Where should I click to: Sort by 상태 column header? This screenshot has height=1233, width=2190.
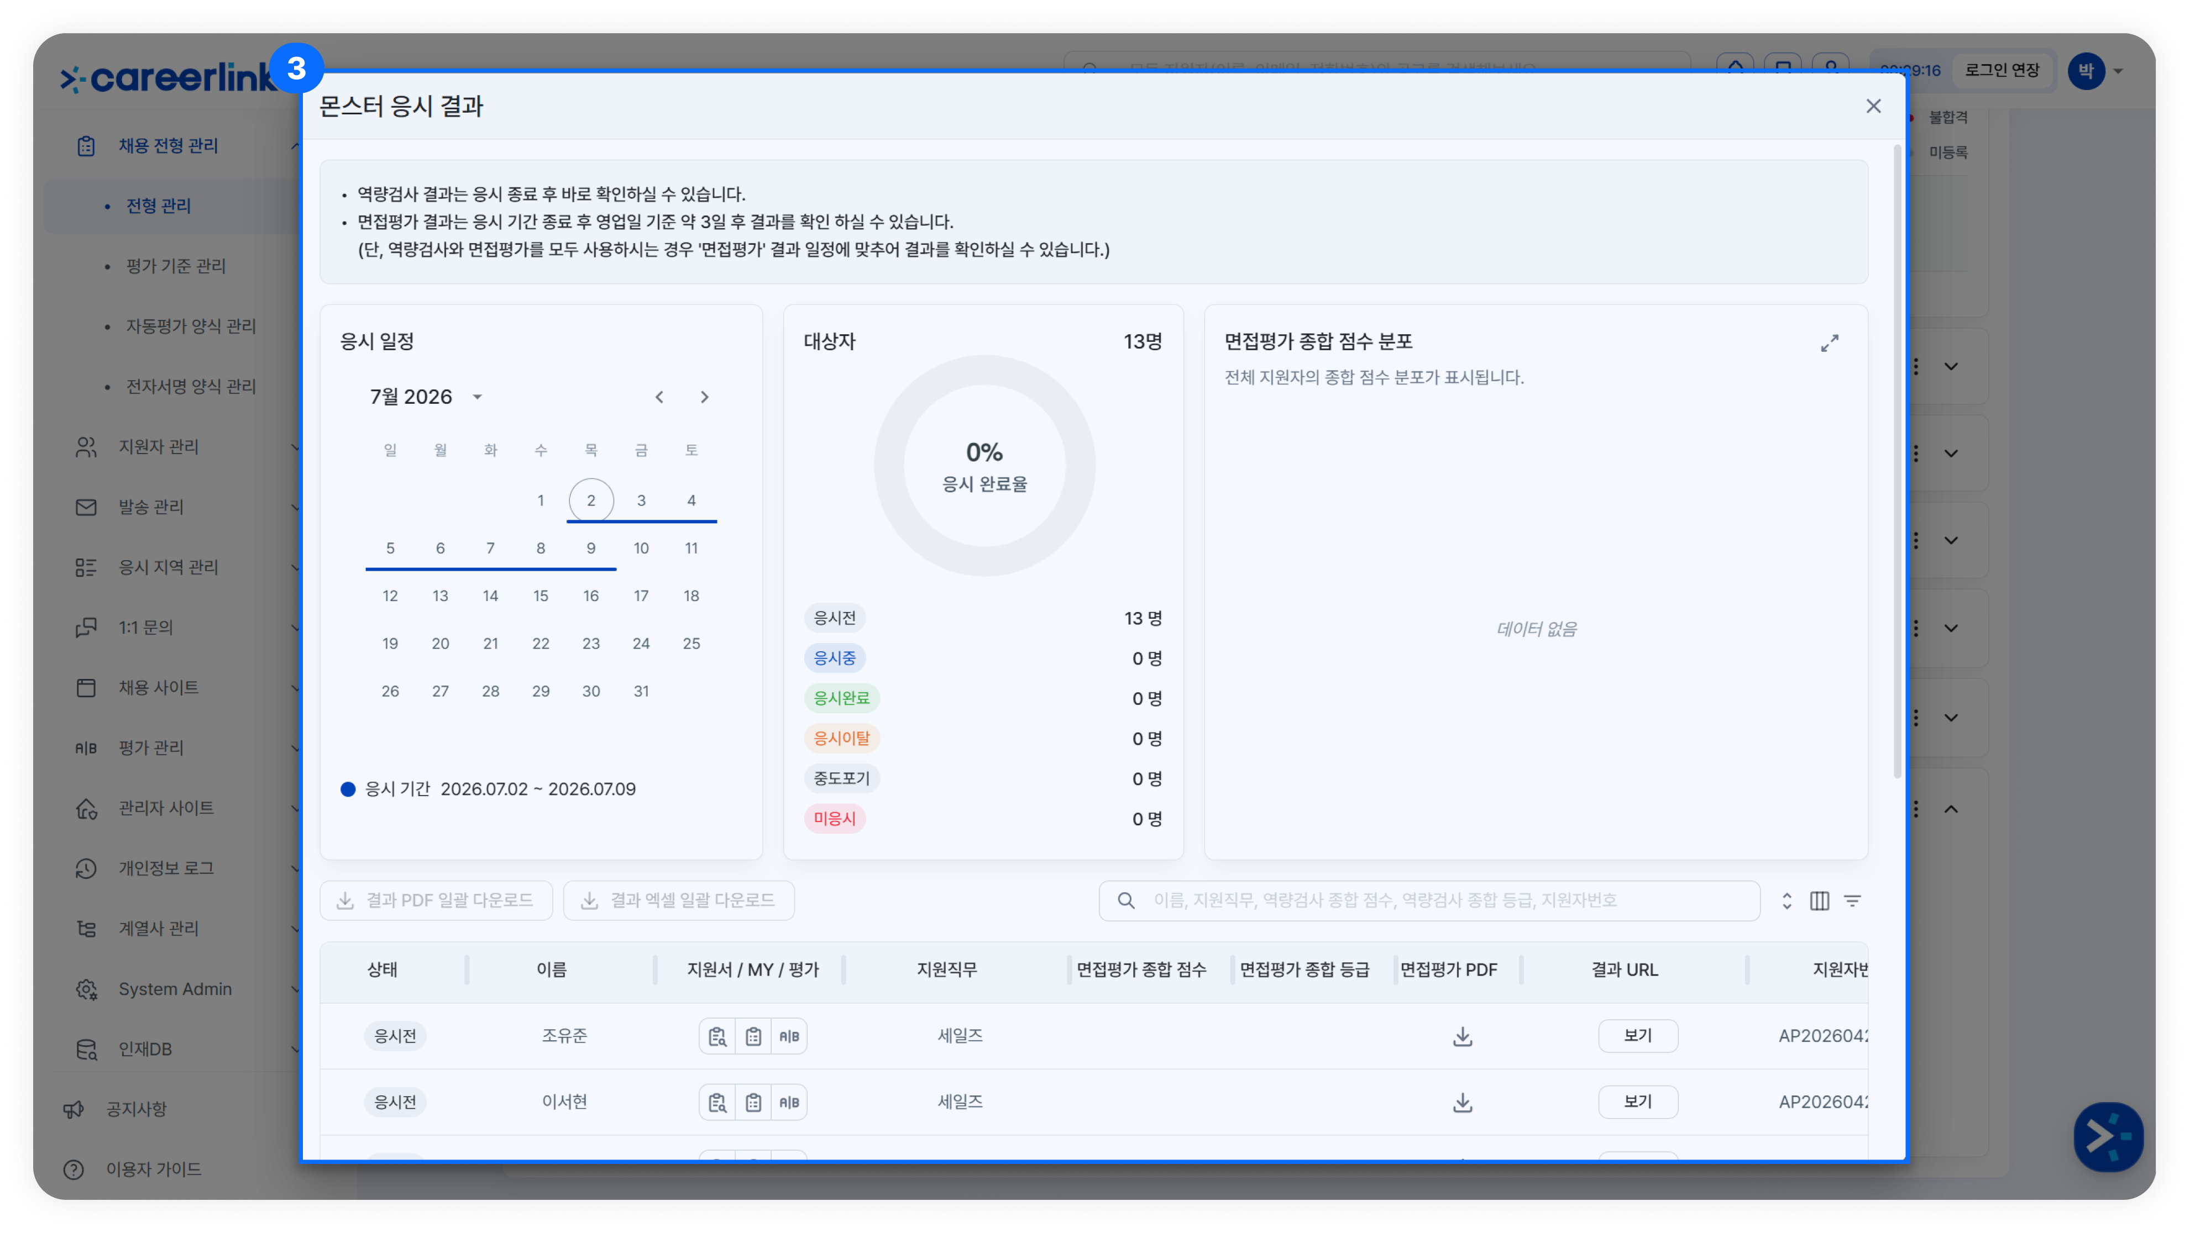tap(383, 969)
